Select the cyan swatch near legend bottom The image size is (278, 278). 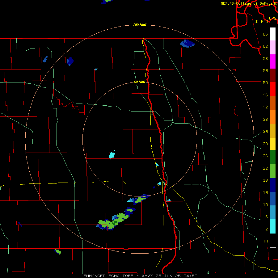coord(273,226)
